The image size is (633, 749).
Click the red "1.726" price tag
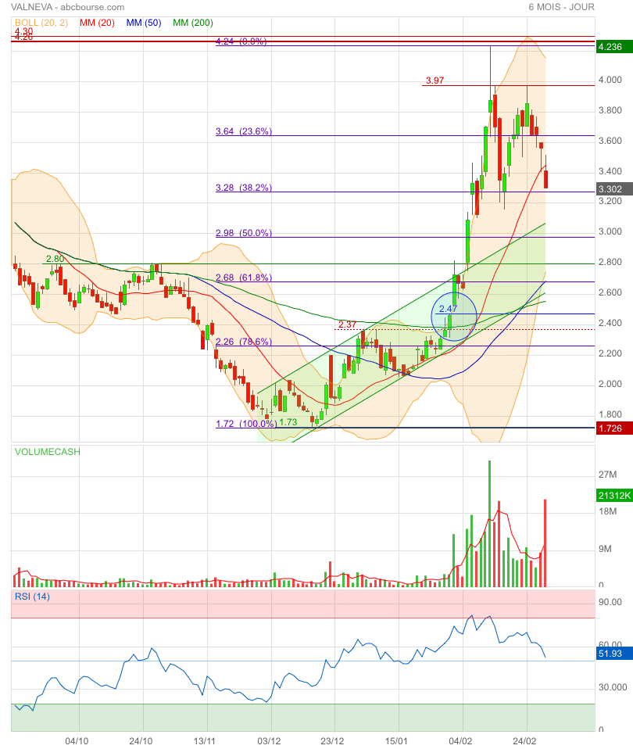[614, 428]
